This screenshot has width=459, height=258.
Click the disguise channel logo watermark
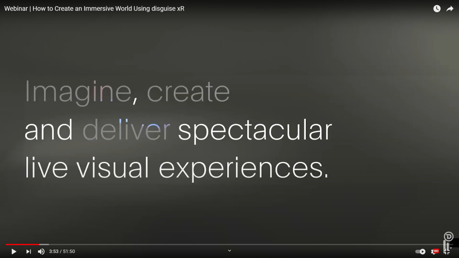449,236
